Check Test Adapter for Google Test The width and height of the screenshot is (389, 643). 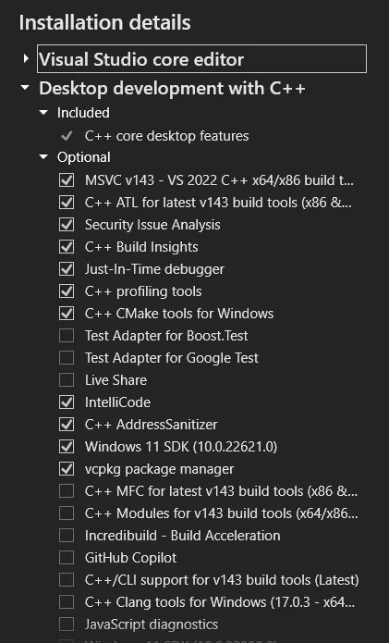[x=67, y=358]
